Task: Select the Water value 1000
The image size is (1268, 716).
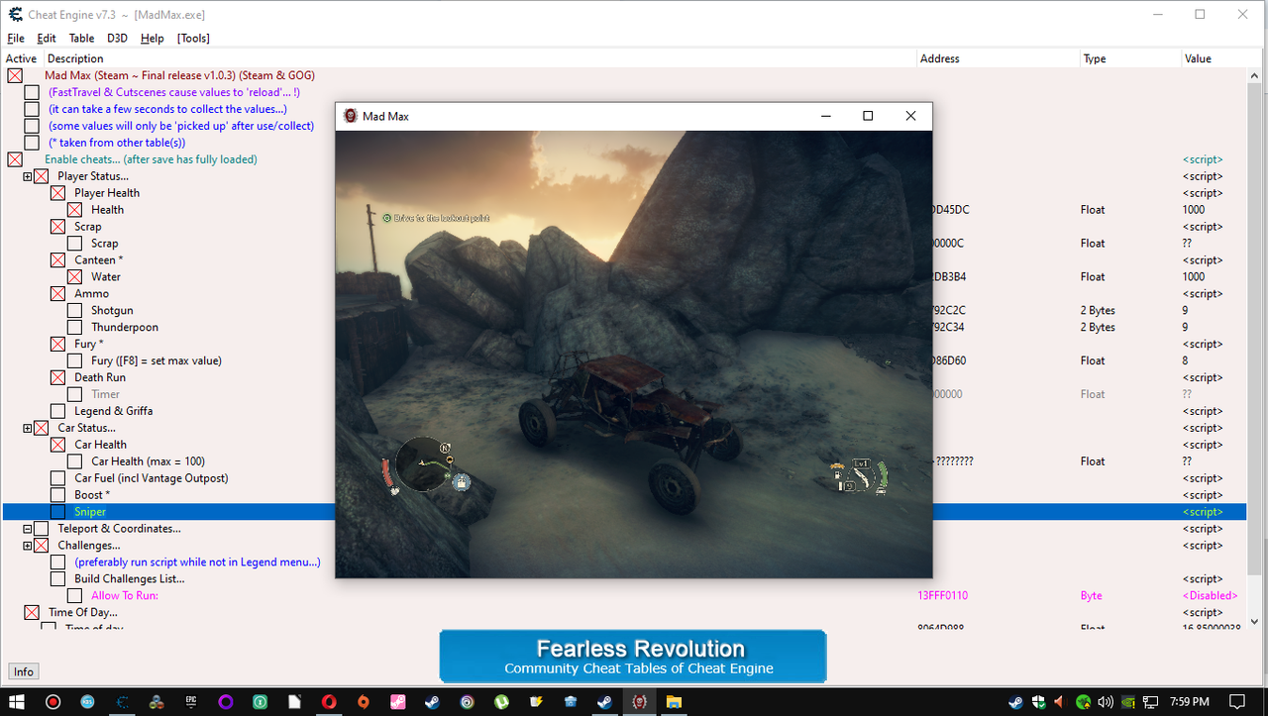Action: coord(1194,276)
